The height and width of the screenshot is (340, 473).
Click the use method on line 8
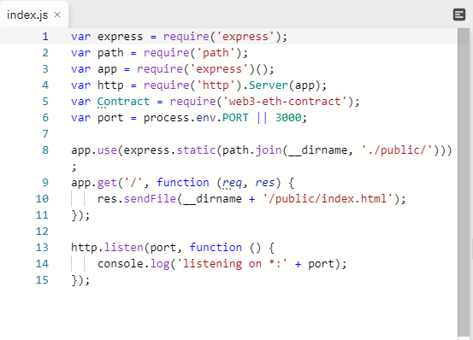[x=107, y=150]
